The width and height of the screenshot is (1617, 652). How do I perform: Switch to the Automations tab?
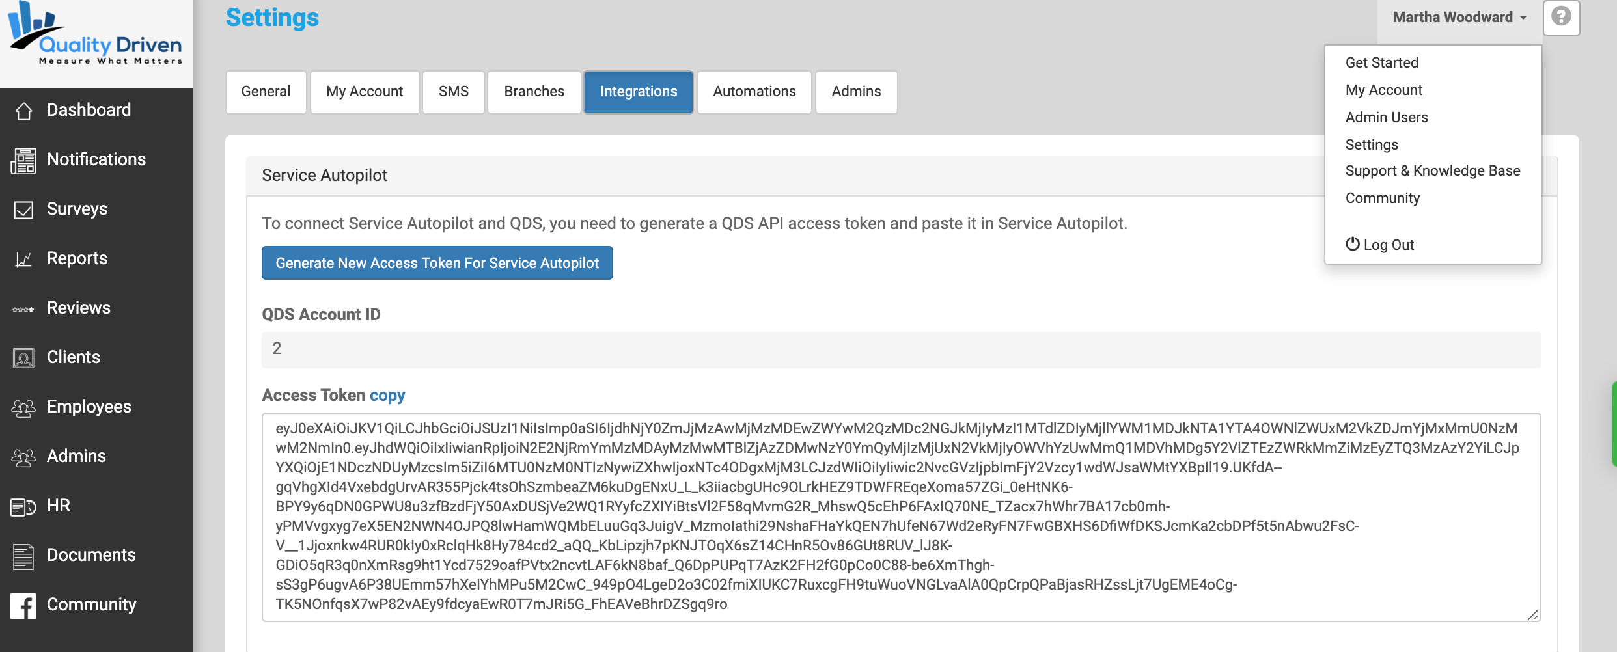754,92
